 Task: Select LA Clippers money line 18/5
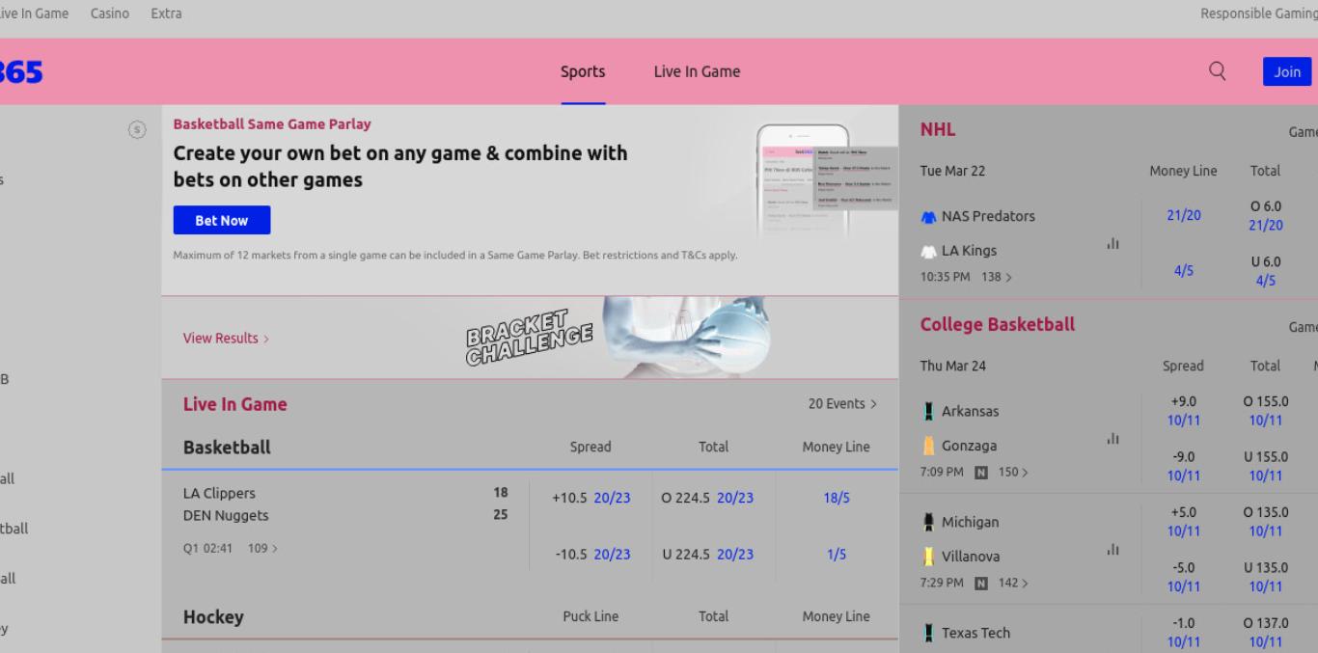click(837, 498)
